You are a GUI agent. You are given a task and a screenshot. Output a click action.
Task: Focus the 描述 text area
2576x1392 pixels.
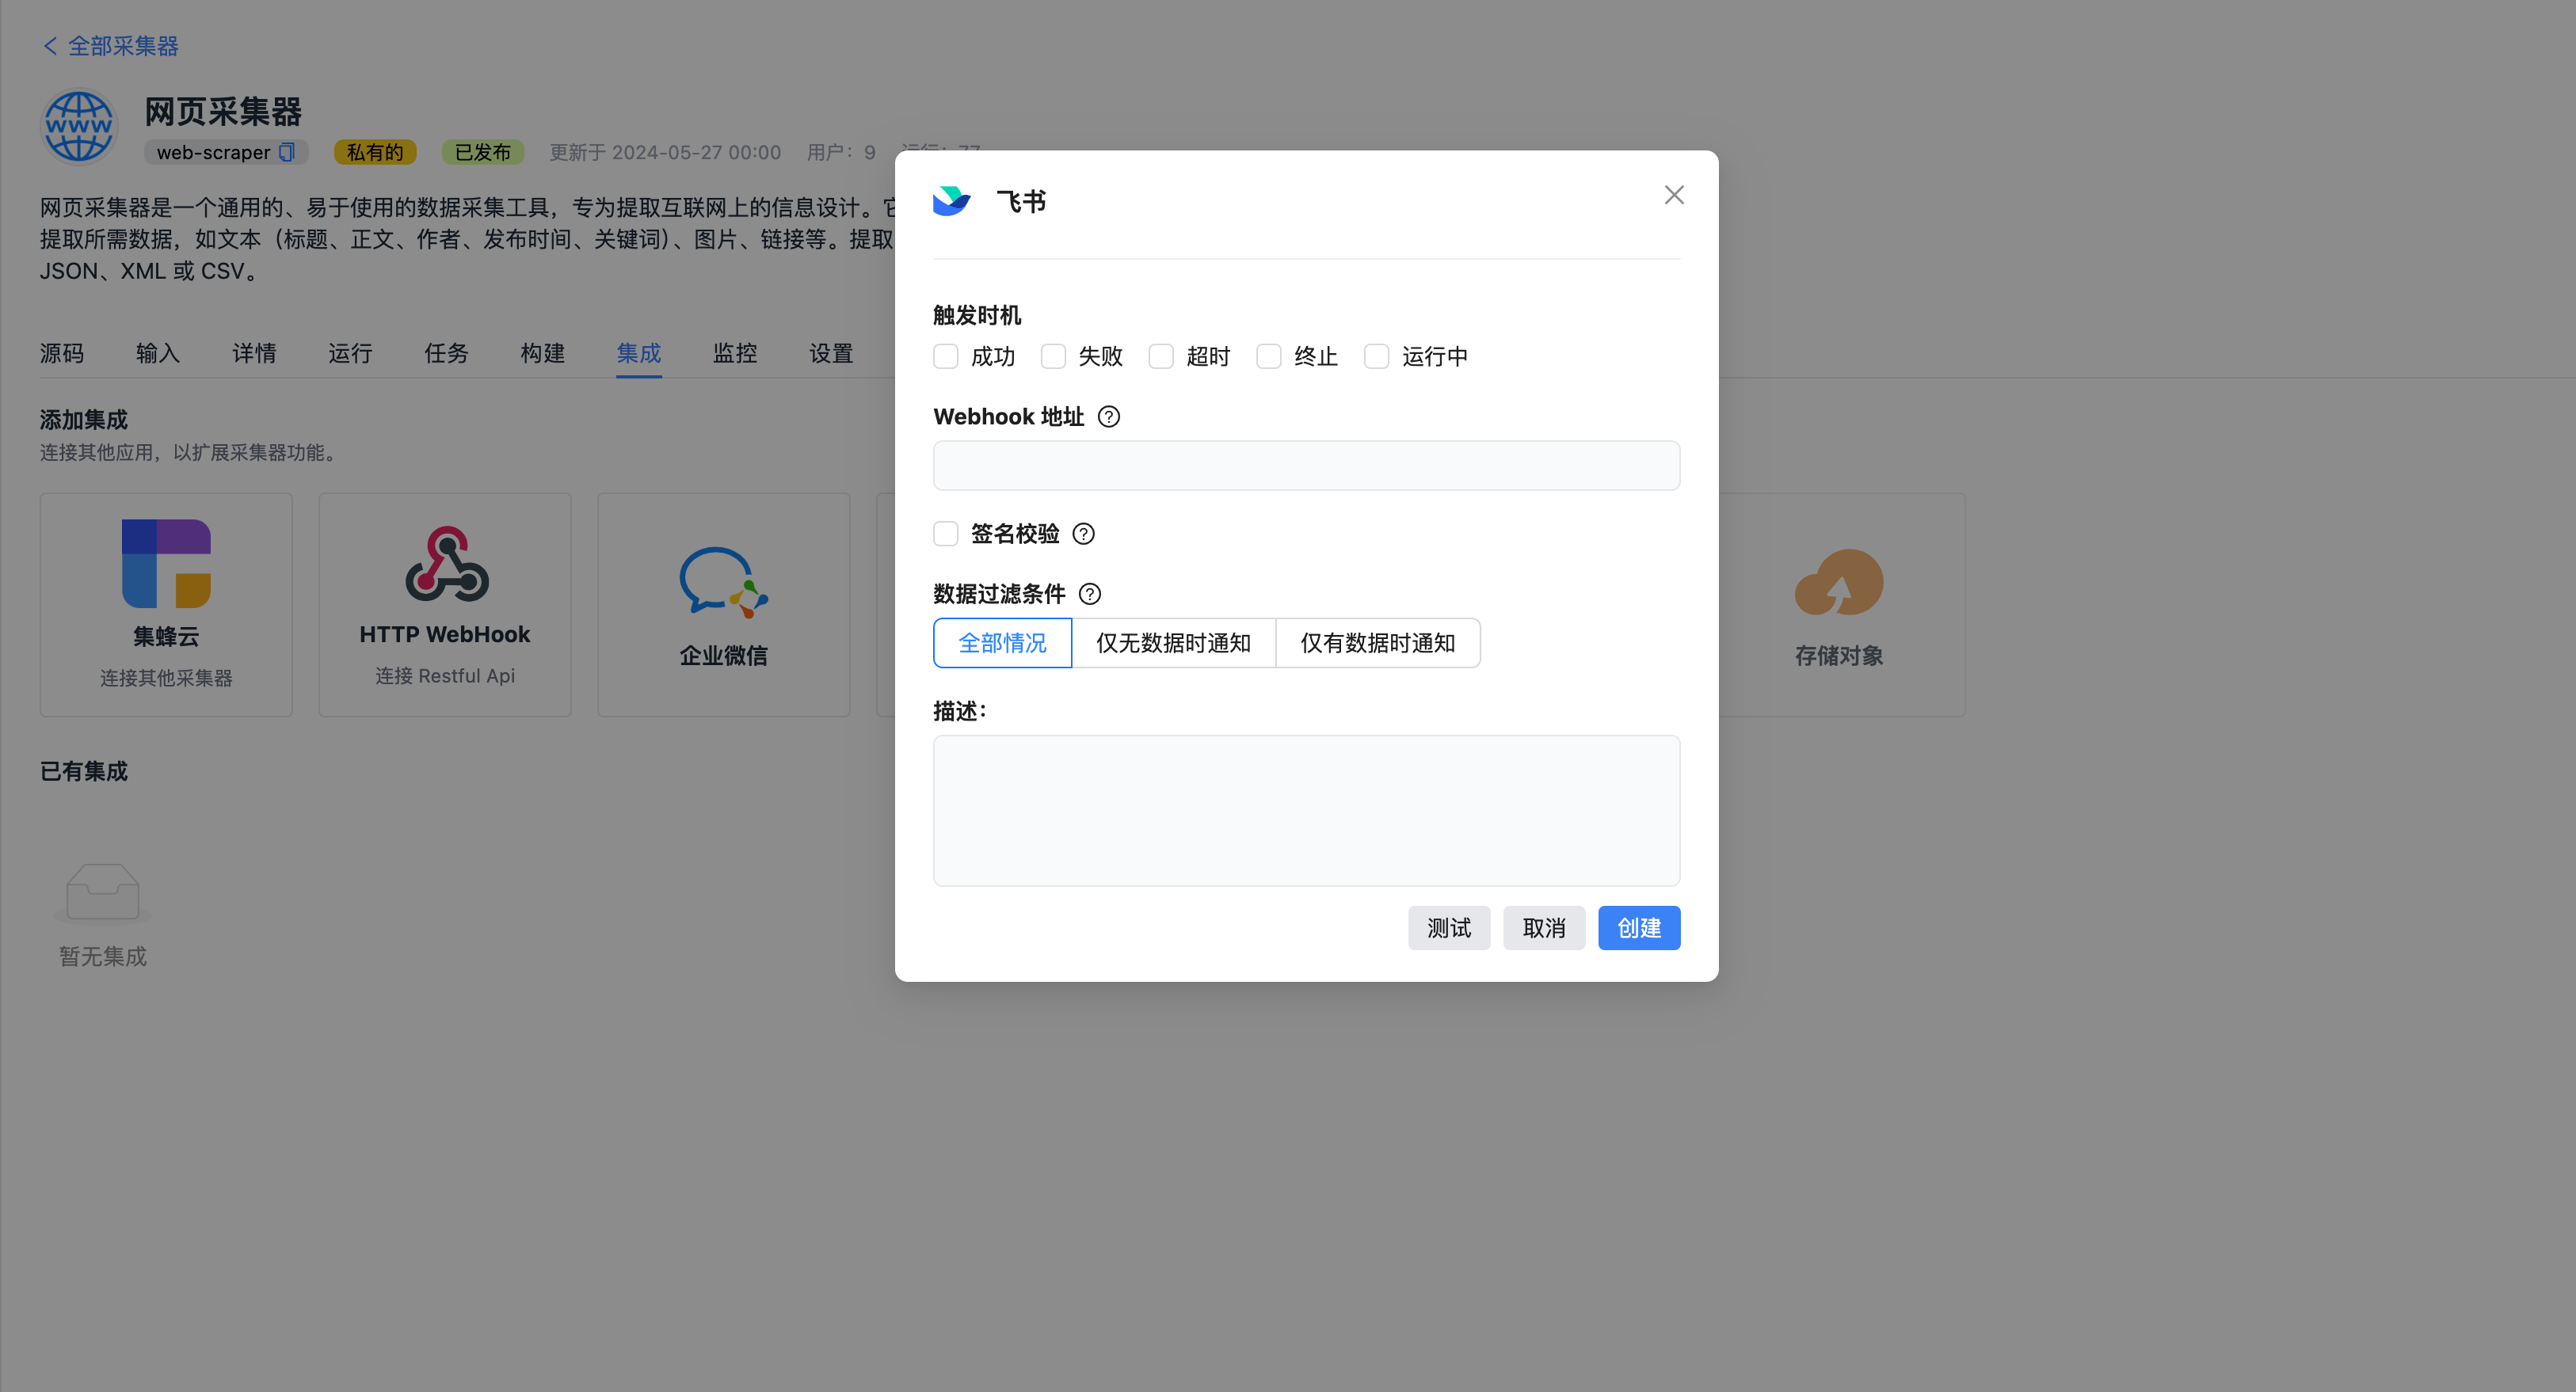1306,811
